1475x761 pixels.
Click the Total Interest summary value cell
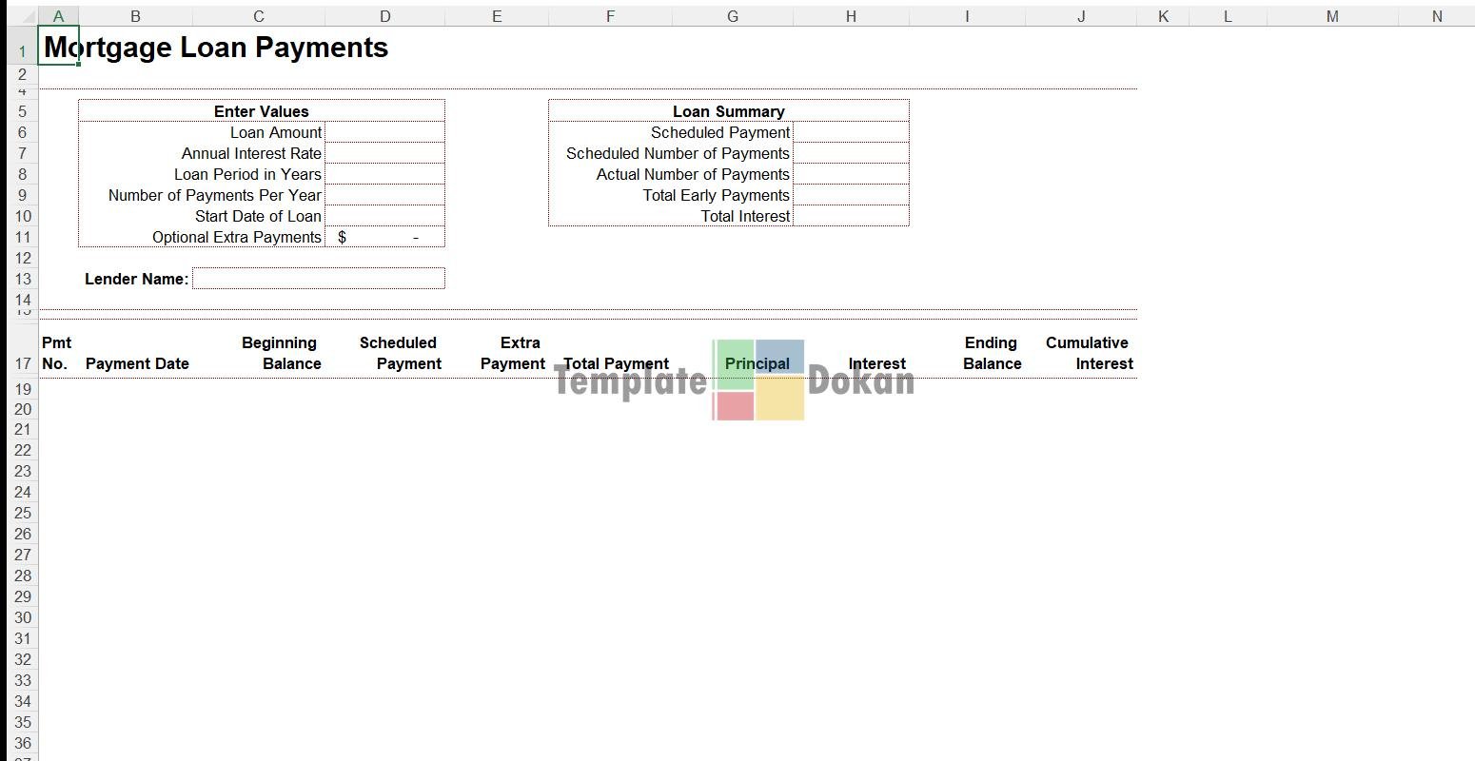click(x=851, y=216)
